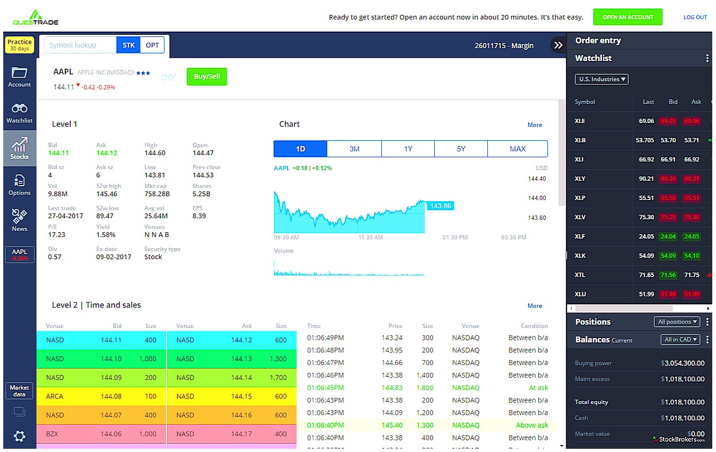Screen dimensions: 716x452
Task: Open the Level 2 More link
Action: (x=534, y=305)
